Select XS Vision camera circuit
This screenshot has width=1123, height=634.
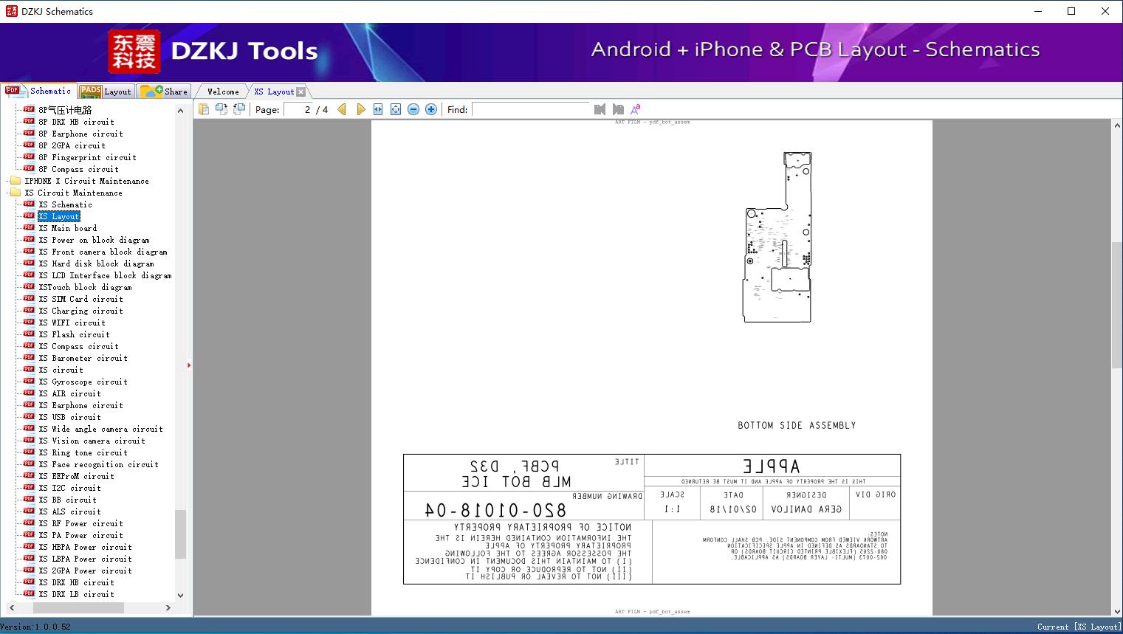pyautogui.click(x=92, y=441)
